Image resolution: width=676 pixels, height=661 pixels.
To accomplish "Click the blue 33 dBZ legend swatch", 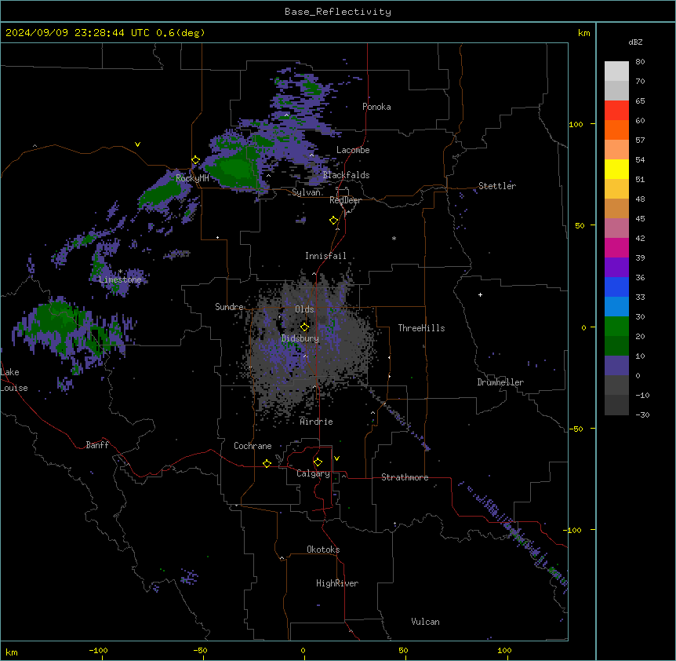I will pos(616,287).
